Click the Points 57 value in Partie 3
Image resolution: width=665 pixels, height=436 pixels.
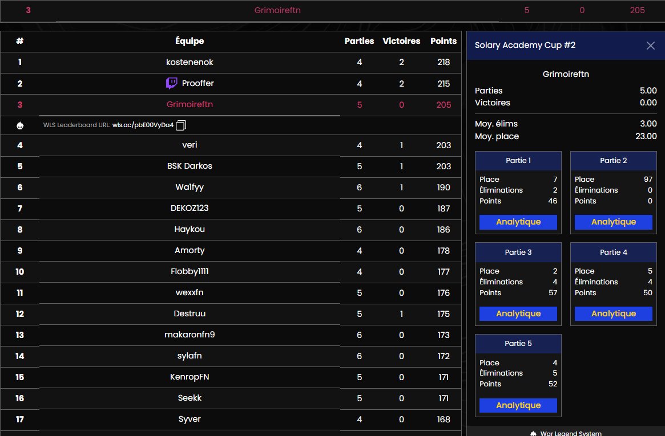553,293
